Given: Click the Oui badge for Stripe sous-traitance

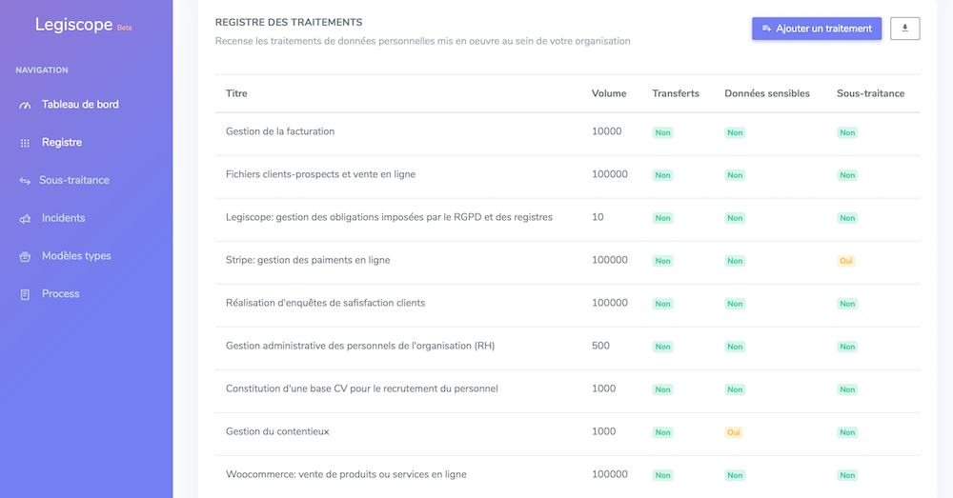Looking at the screenshot, I should (x=846, y=261).
